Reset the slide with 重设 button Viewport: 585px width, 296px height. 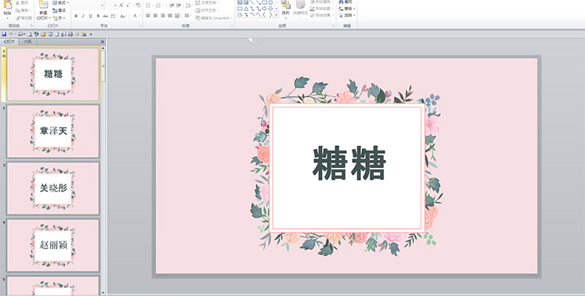click(x=59, y=10)
